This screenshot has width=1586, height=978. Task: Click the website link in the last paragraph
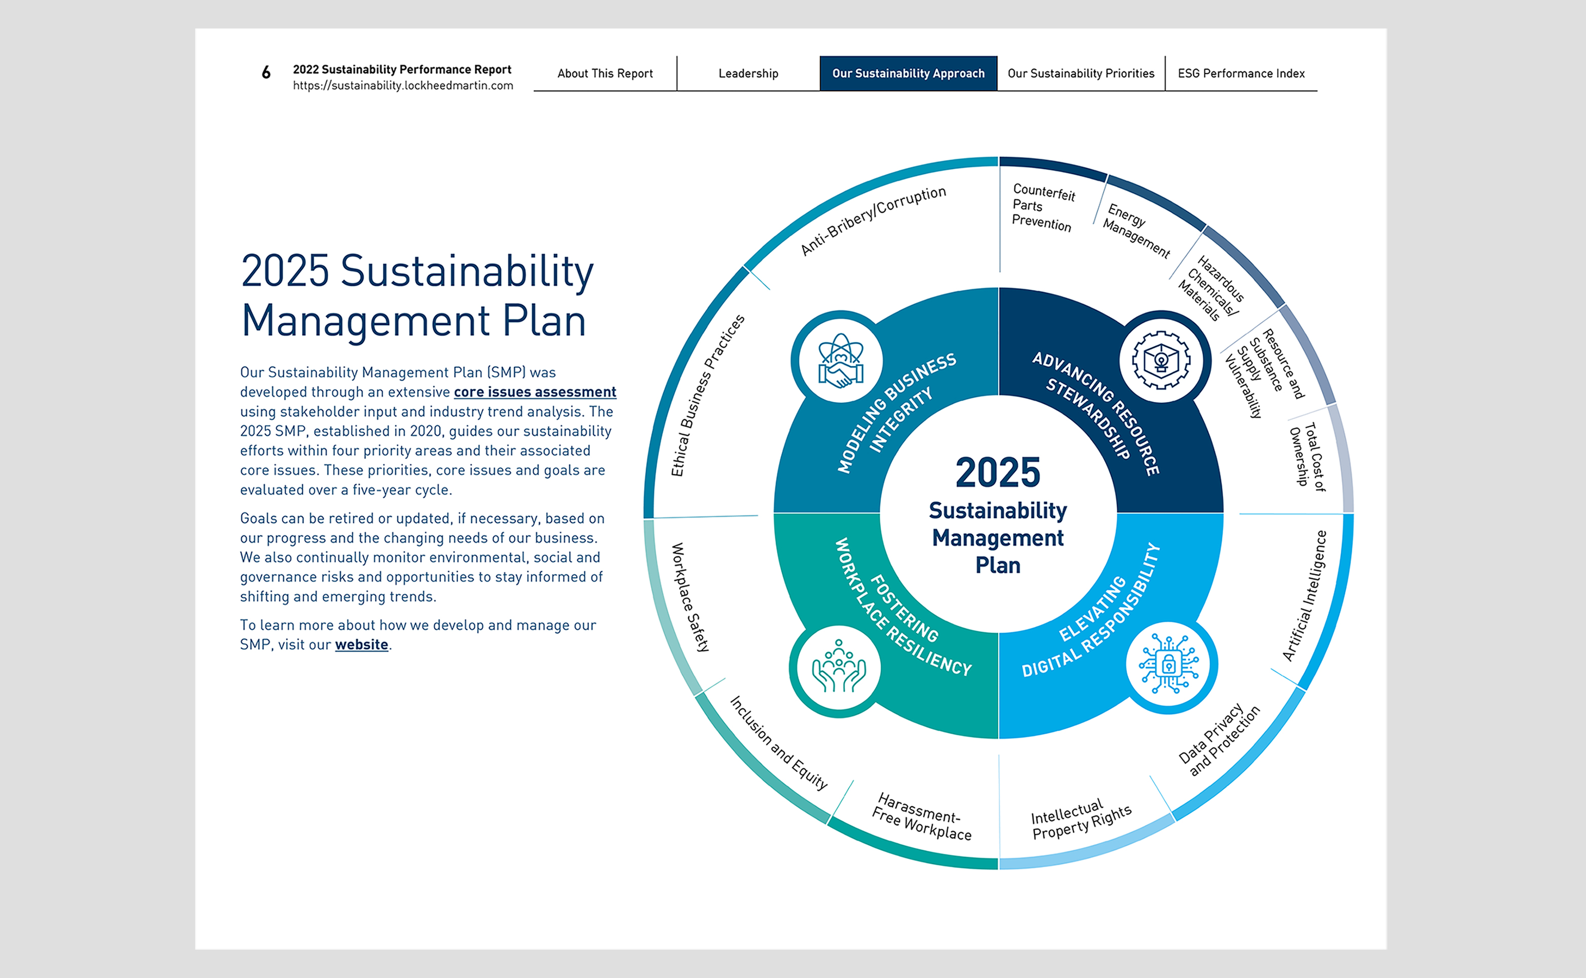pos(362,645)
